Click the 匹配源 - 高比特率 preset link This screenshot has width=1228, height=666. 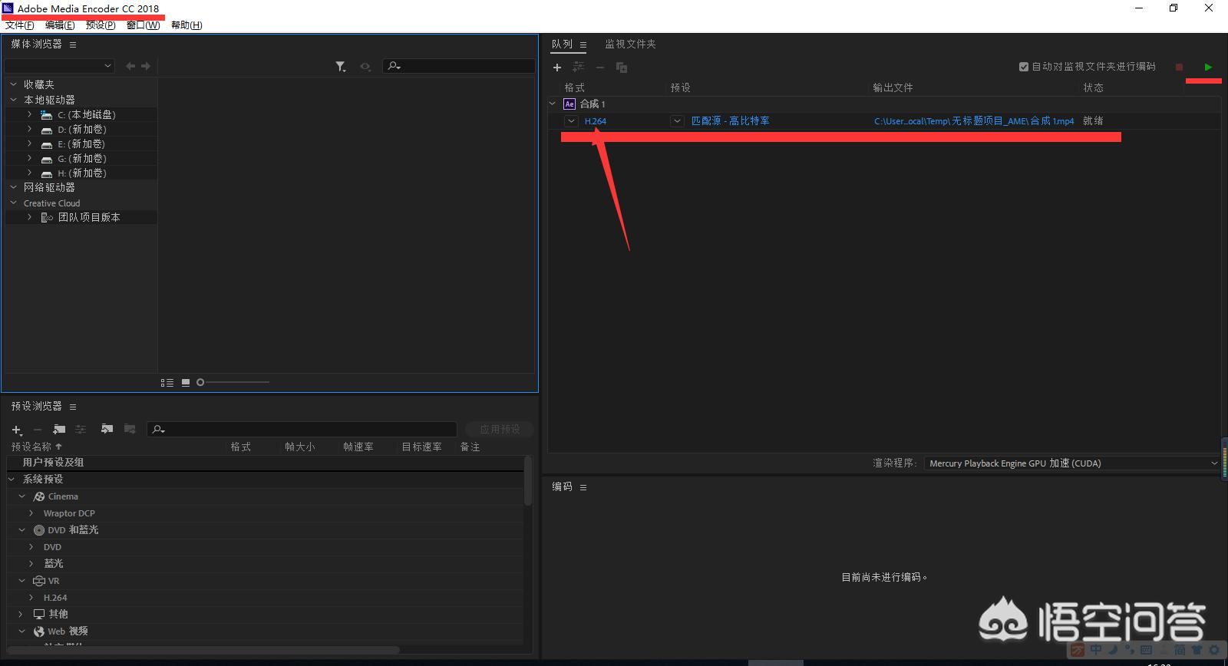[730, 121]
